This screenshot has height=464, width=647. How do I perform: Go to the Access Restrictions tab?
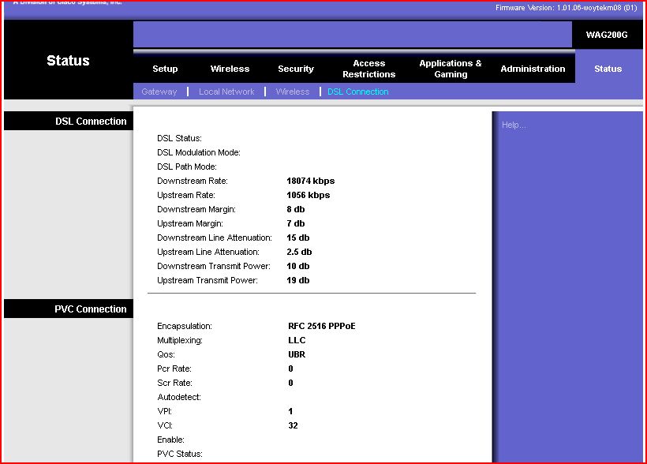pos(368,69)
